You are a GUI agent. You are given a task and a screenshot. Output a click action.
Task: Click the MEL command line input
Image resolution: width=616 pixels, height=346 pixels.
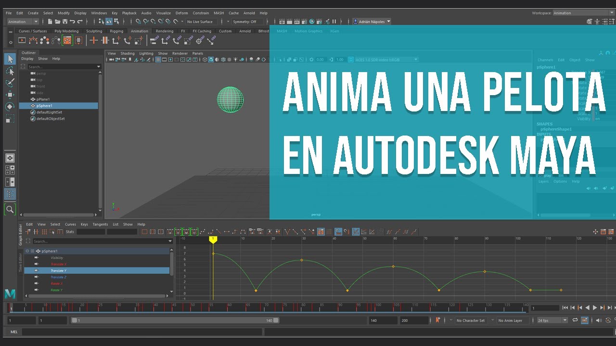pos(142,332)
